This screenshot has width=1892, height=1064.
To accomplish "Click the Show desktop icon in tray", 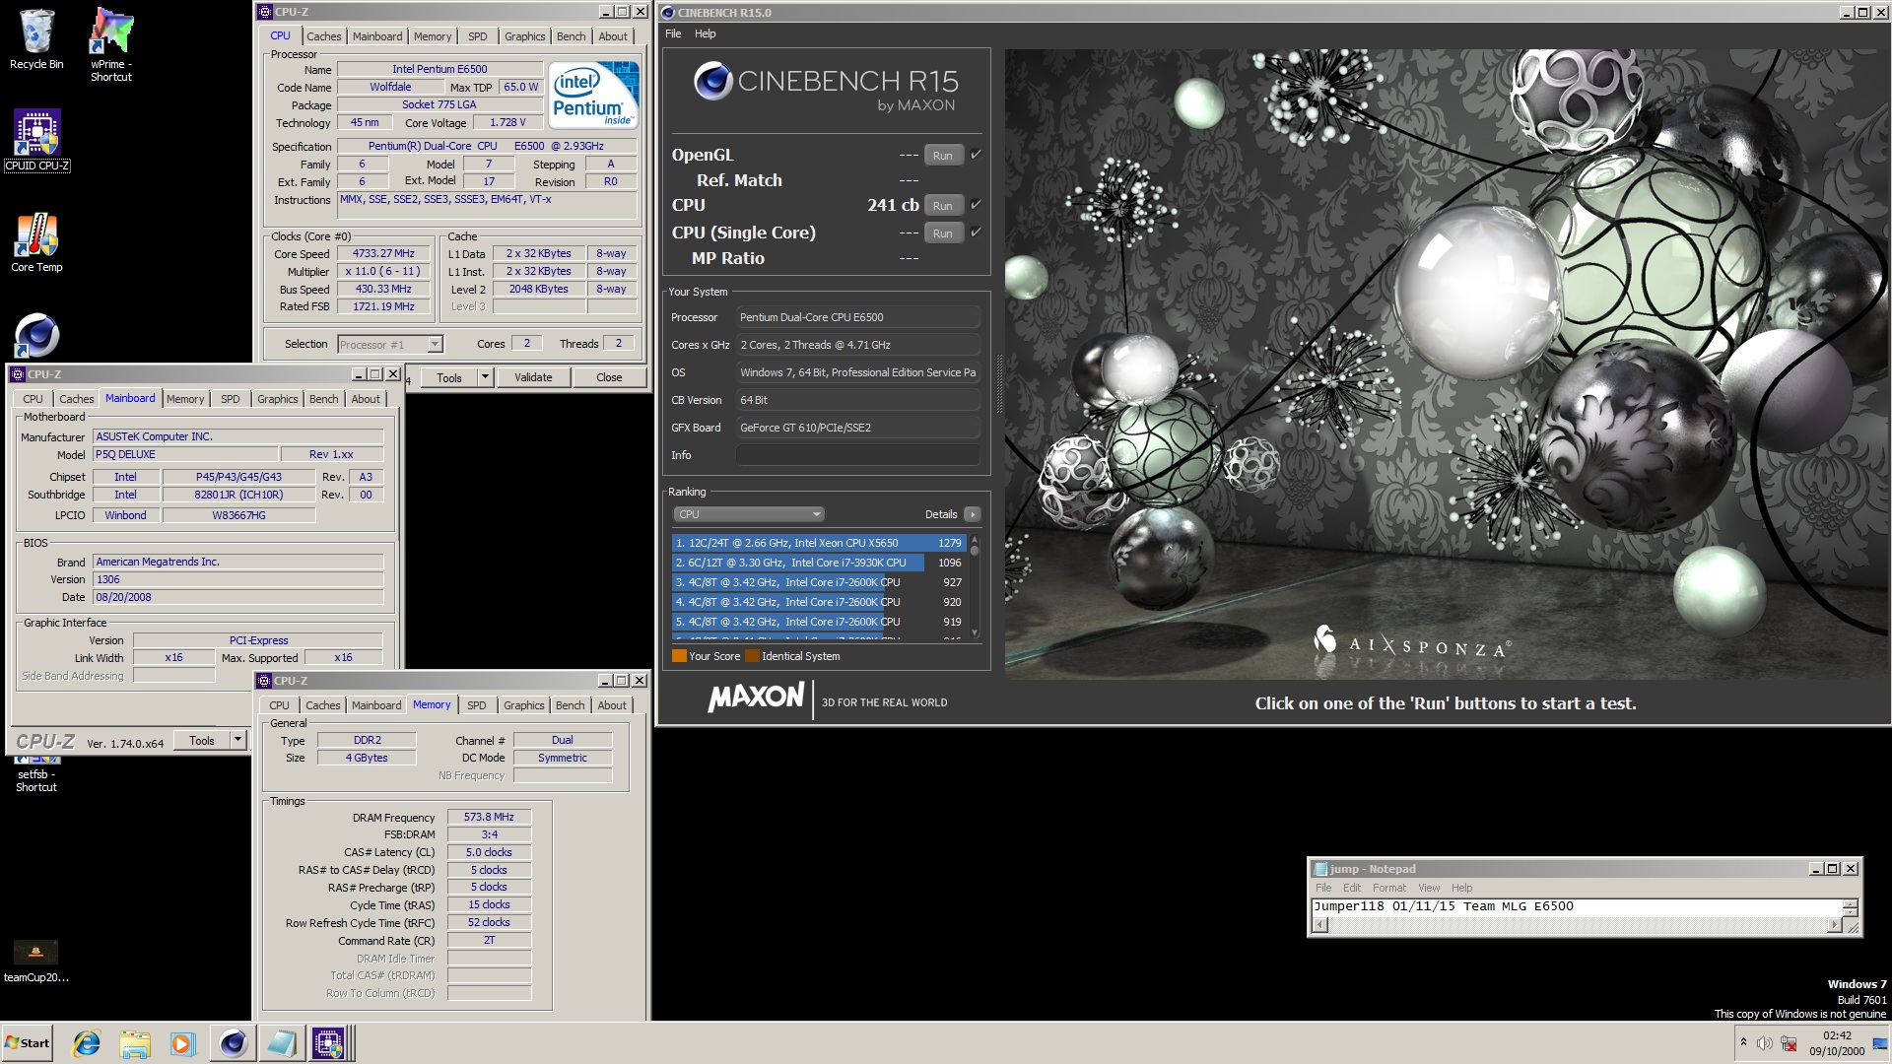I will pos(1880,1043).
